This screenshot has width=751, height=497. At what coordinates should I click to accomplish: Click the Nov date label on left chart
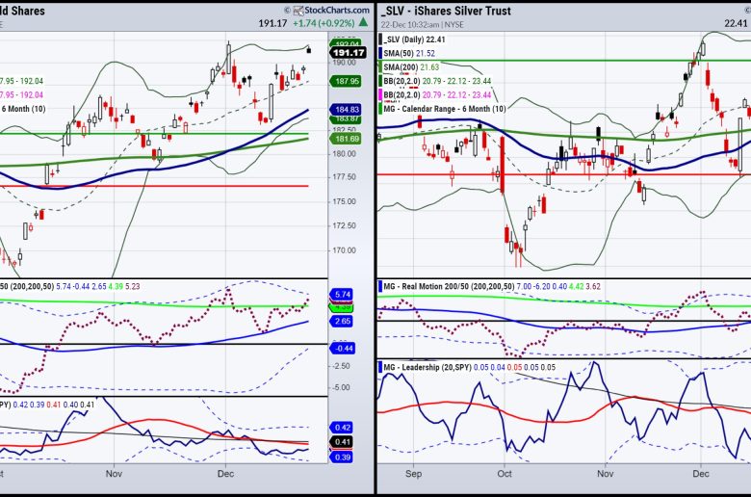coord(114,474)
